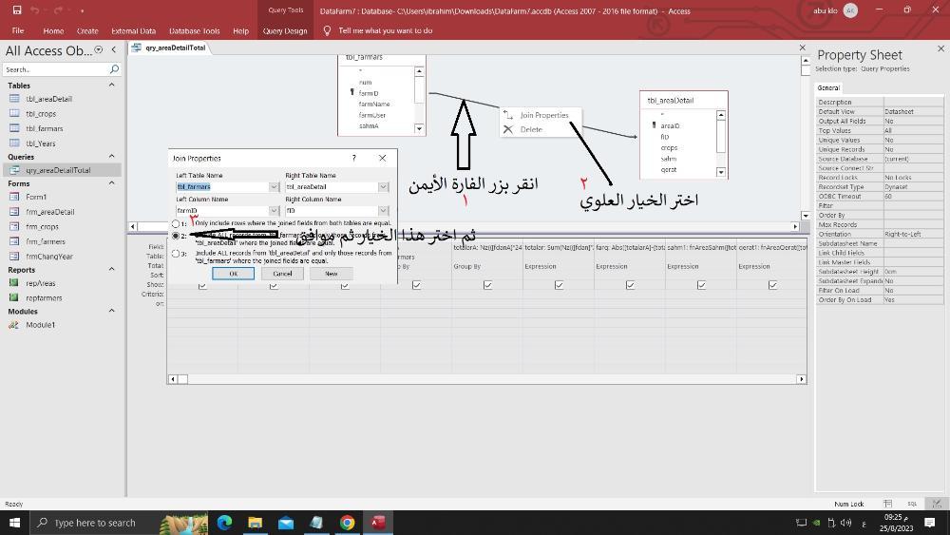Collapse the Forms group in navigation pane
Image resolution: width=950 pixels, height=535 pixels.
111,183
